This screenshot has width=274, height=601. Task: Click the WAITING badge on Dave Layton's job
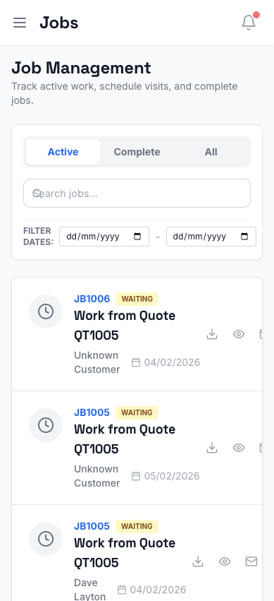coord(137,526)
